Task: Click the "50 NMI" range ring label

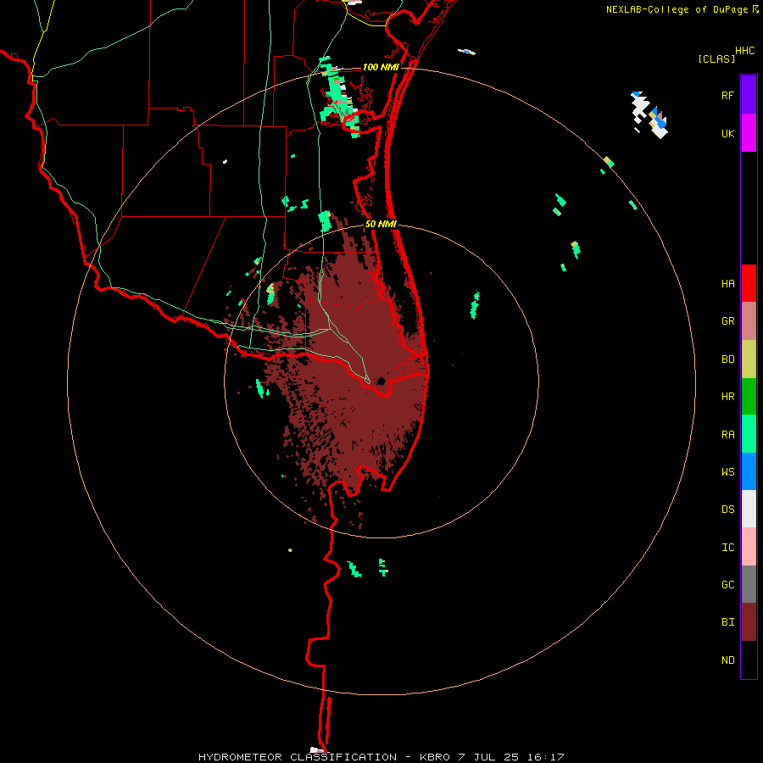Action: pyautogui.click(x=381, y=224)
